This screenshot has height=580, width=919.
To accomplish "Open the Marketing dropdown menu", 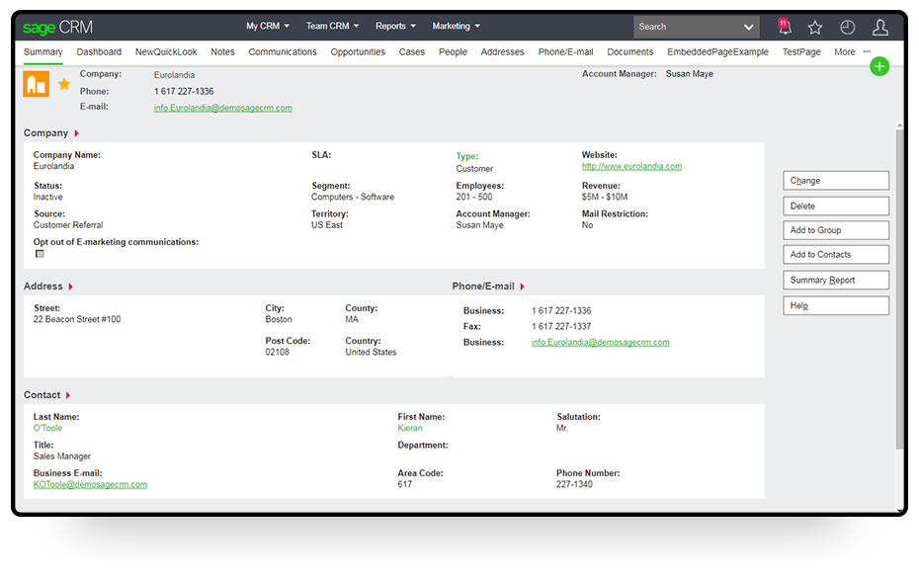I will point(456,26).
